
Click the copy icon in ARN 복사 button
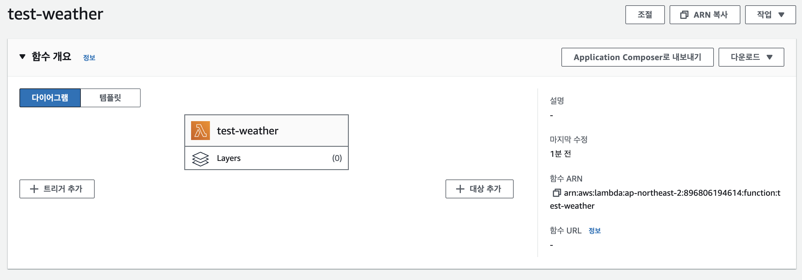pos(684,15)
